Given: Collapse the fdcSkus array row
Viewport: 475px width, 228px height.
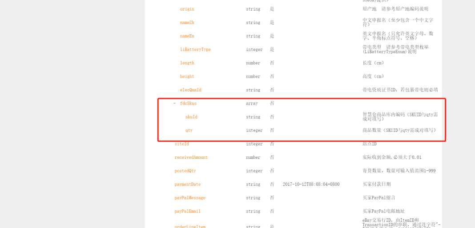Looking at the screenshot, I should pos(175,103).
